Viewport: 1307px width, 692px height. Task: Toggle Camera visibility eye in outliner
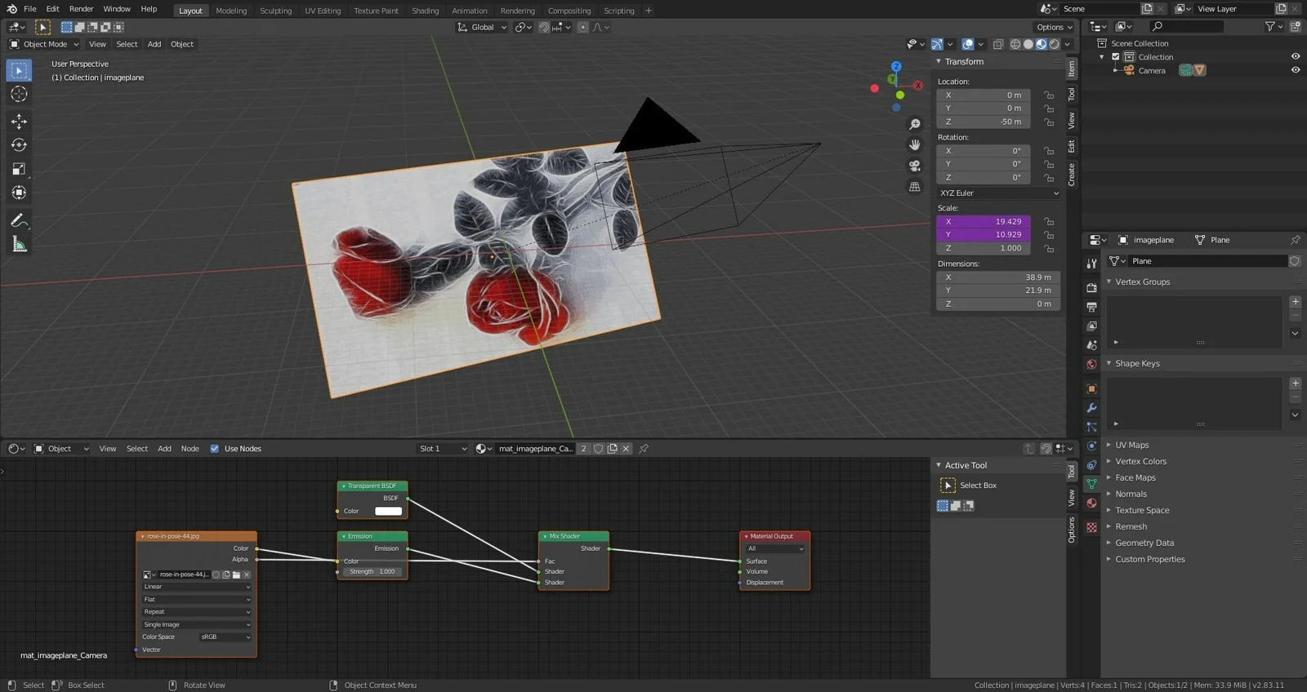coord(1295,70)
